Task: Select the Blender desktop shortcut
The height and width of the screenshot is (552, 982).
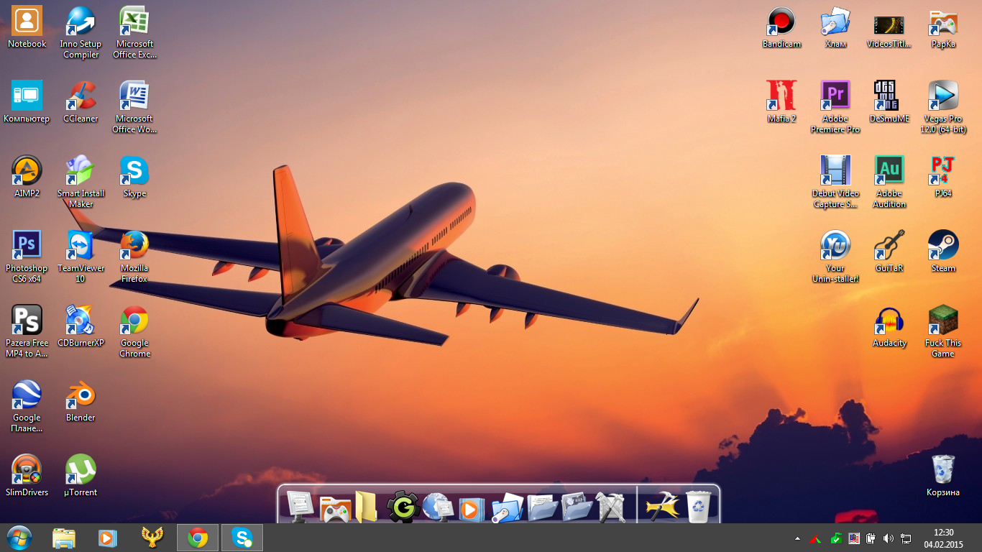Action: point(81,401)
